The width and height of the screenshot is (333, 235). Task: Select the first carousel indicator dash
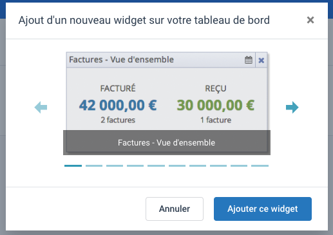tap(73, 165)
